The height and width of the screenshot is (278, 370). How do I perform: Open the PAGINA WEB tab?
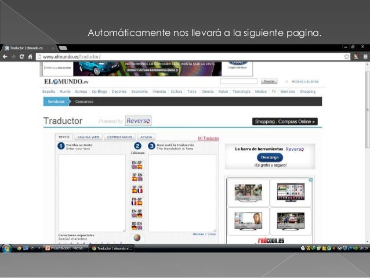(x=88, y=137)
